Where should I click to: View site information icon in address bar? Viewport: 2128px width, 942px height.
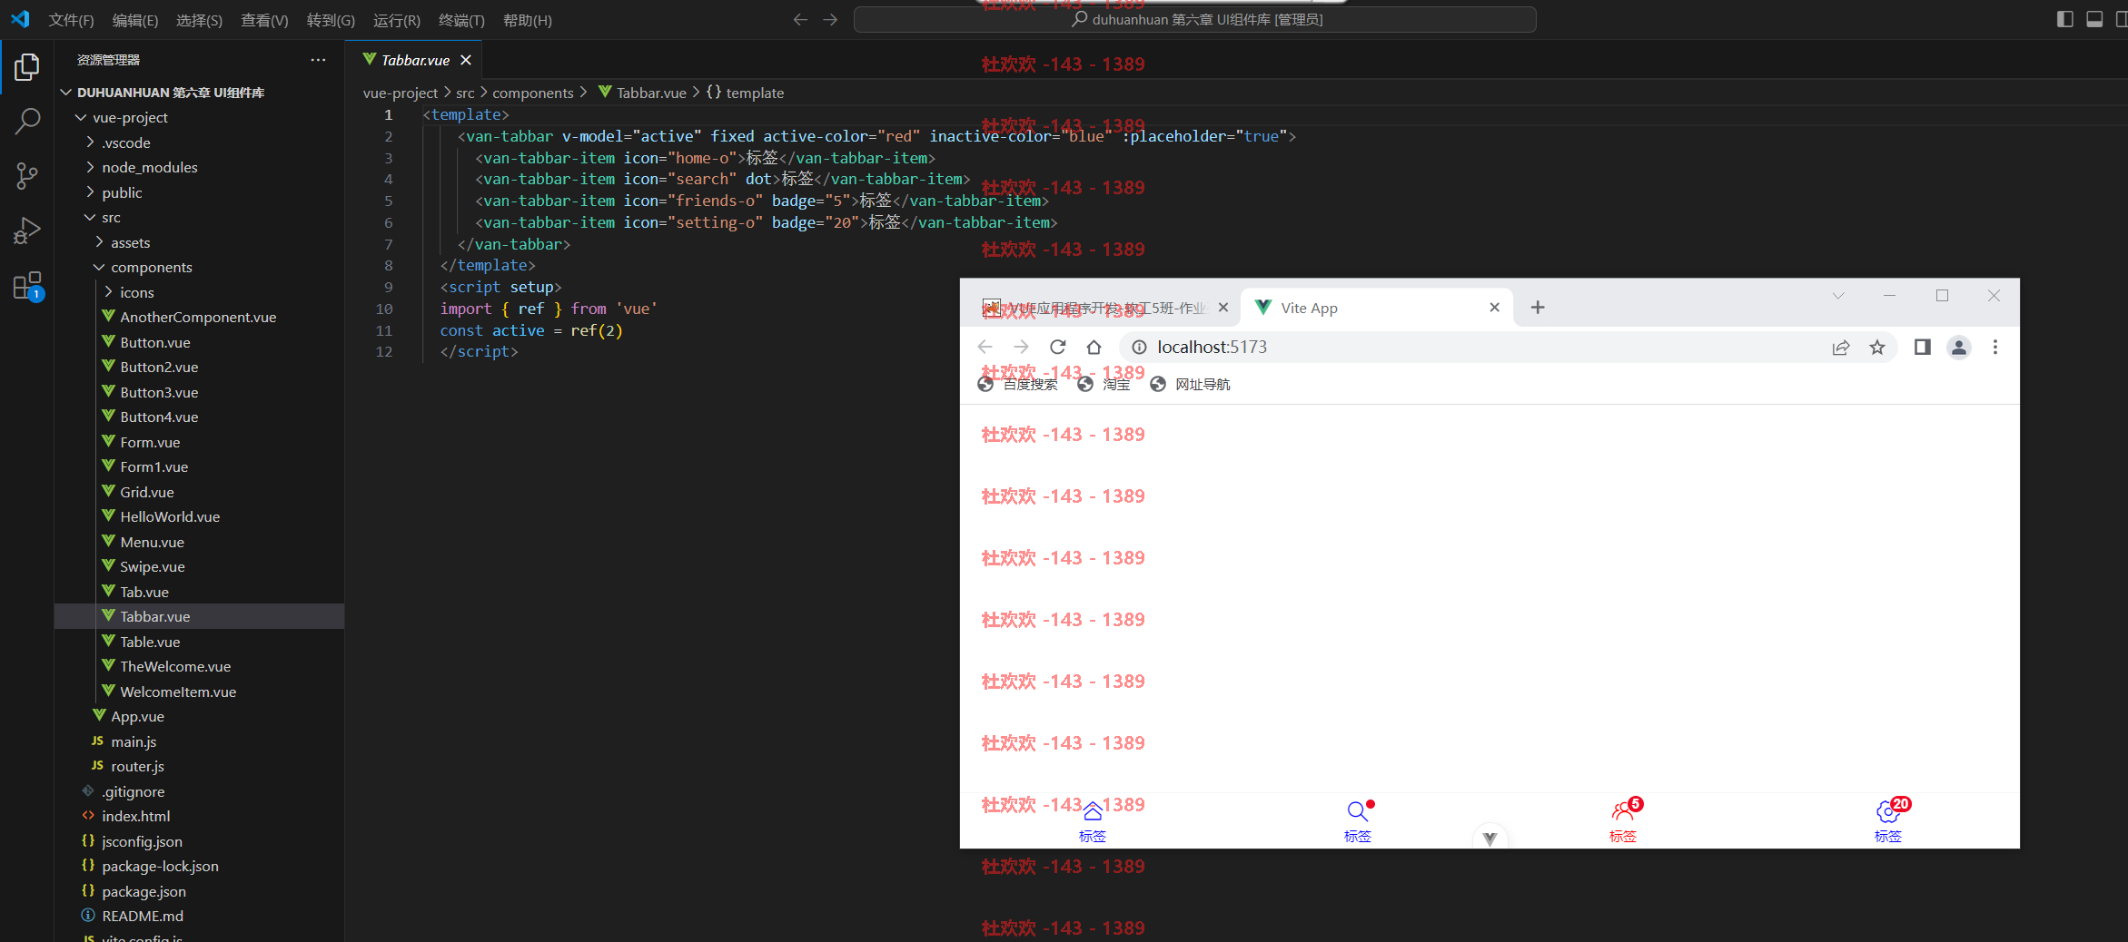(x=1139, y=347)
